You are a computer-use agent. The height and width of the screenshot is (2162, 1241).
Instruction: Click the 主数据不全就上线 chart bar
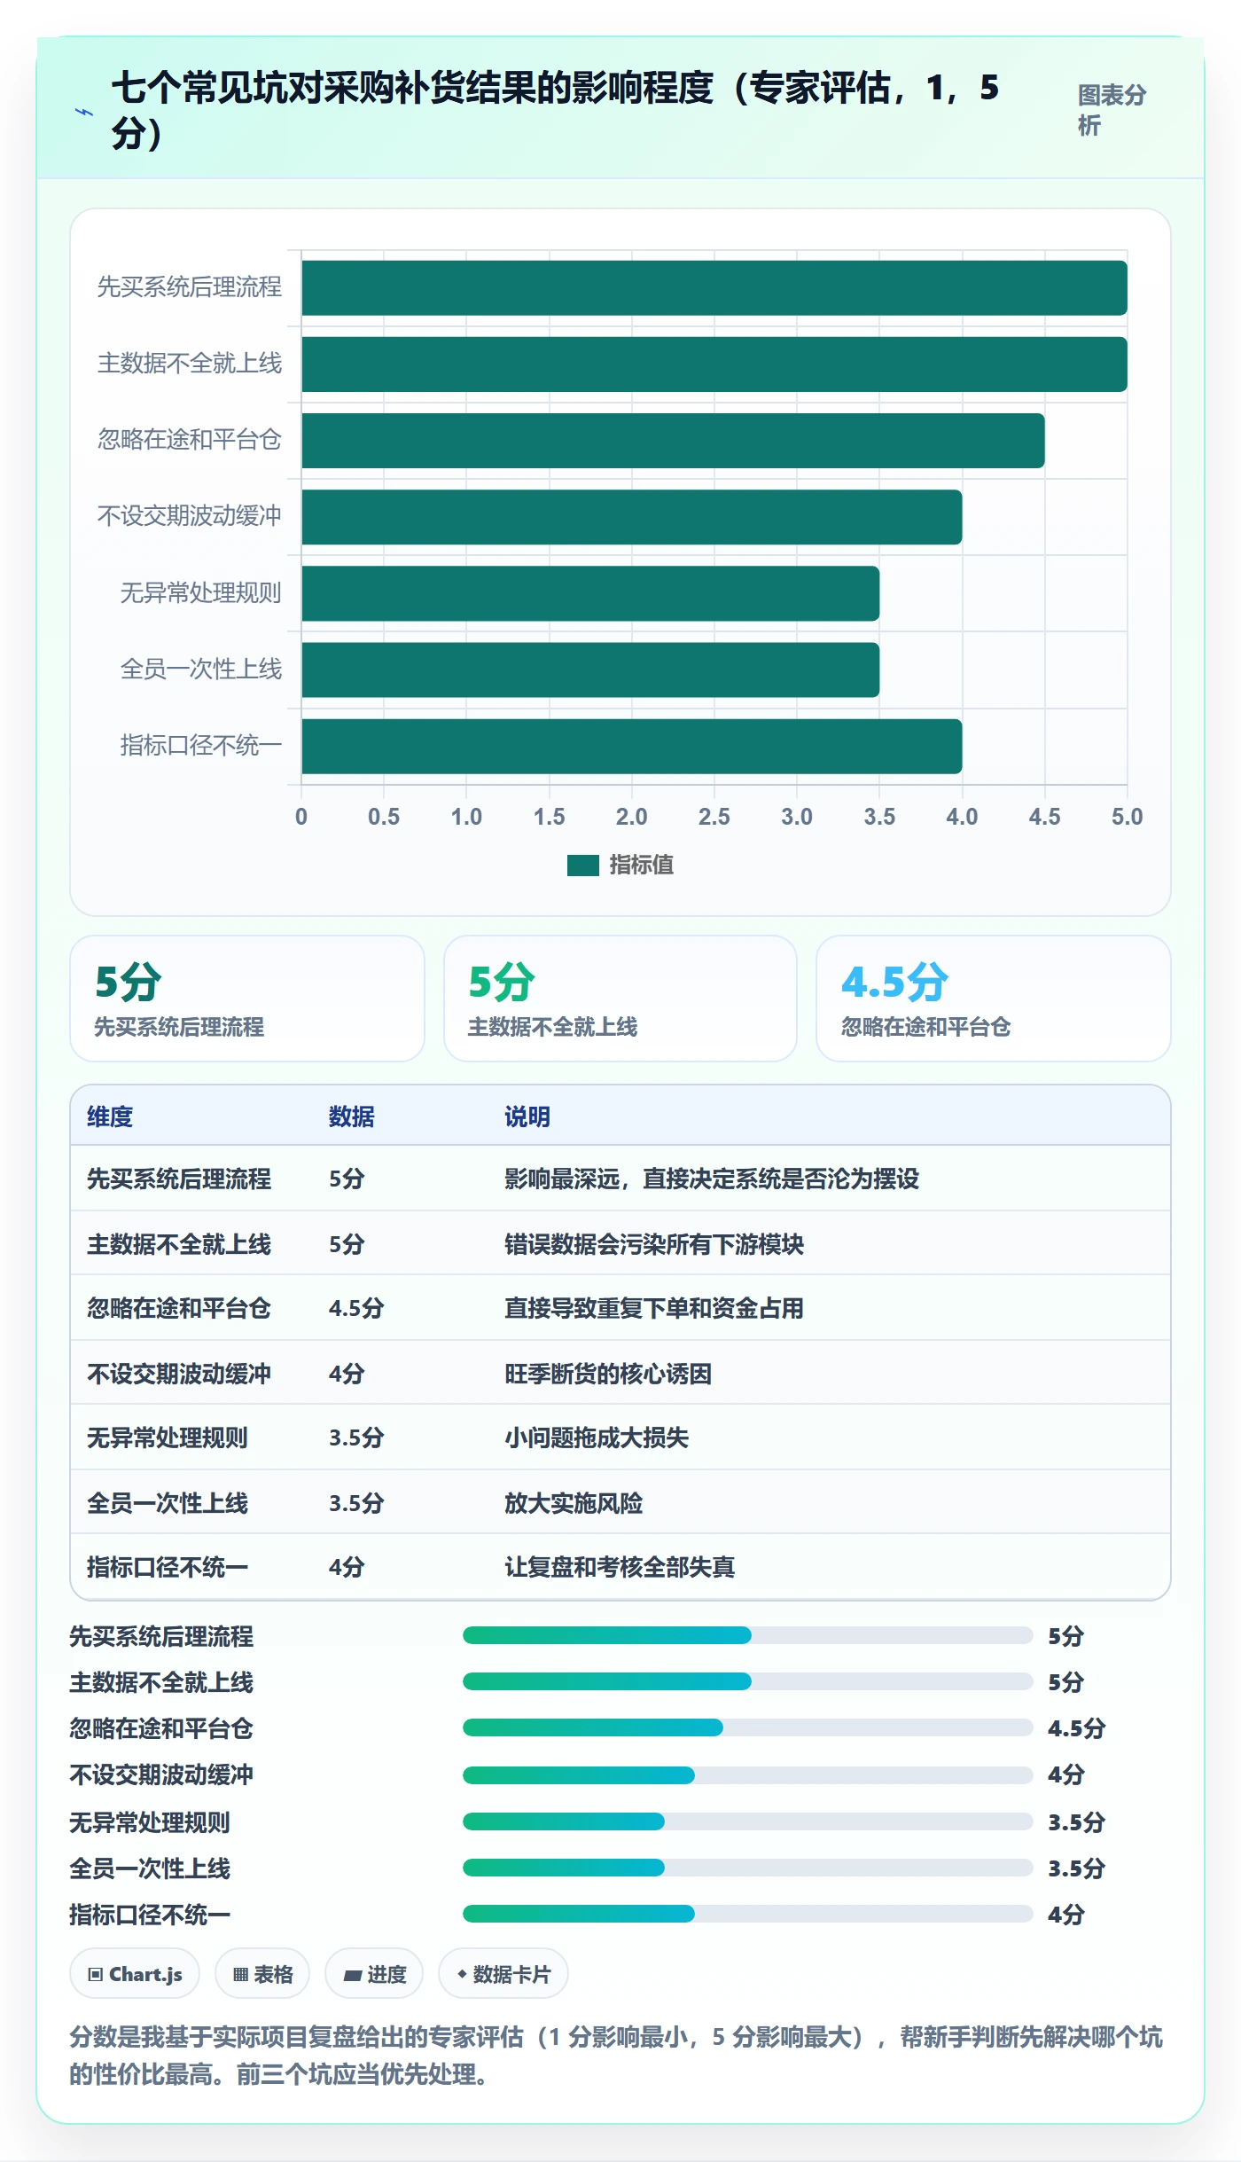714,364
